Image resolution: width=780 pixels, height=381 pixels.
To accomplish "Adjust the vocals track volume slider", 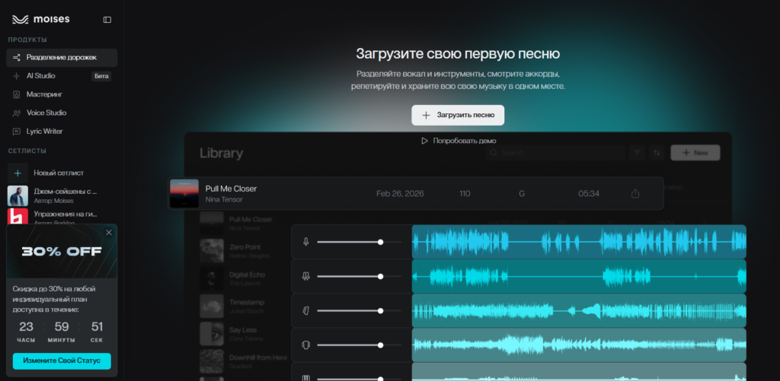I will (x=360, y=242).
